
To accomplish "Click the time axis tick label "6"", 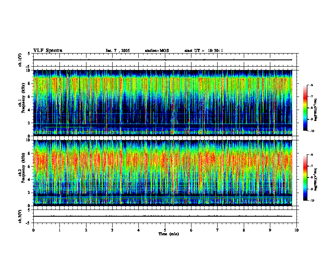I will point(191,230).
